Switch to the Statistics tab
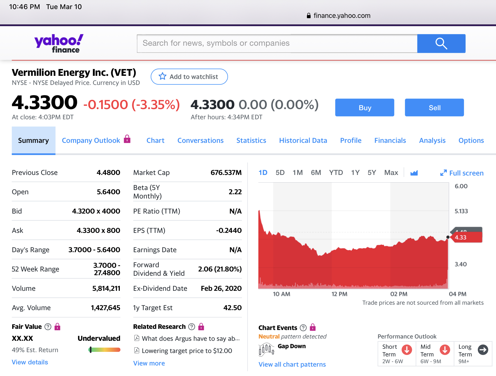This screenshot has width=496, height=376. point(251,141)
